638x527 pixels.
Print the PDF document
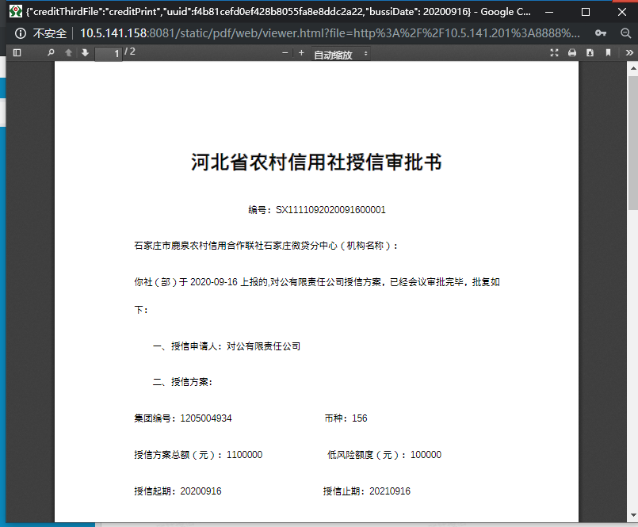tap(572, 52)
